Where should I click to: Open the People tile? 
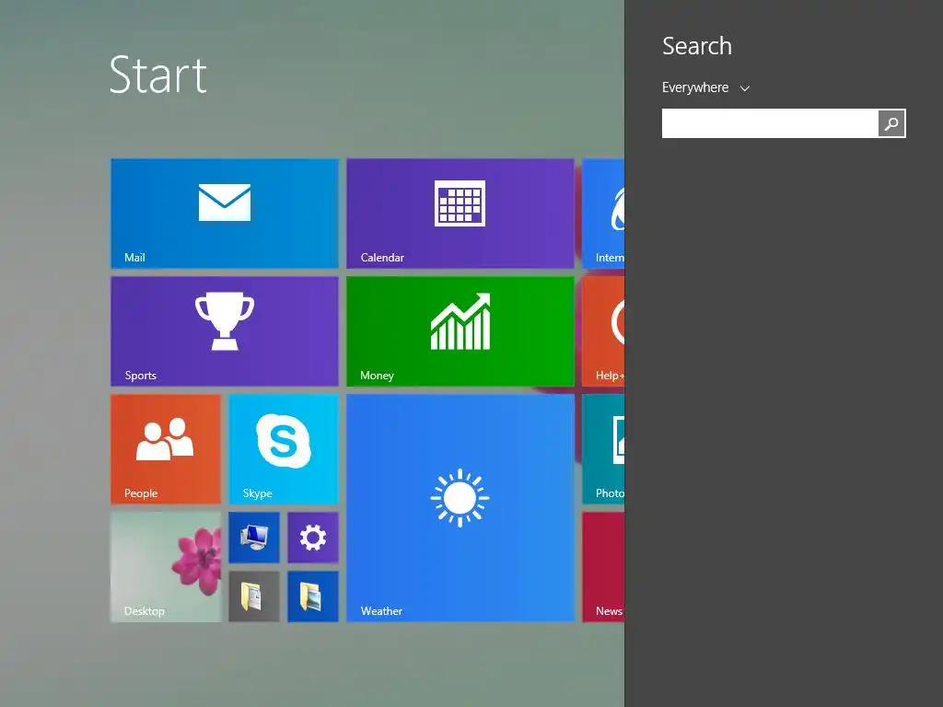click(166, 449)
